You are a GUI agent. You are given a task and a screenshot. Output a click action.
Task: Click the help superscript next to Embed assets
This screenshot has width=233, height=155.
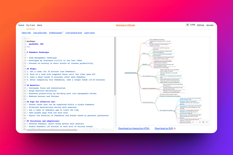tap(63, 32)
